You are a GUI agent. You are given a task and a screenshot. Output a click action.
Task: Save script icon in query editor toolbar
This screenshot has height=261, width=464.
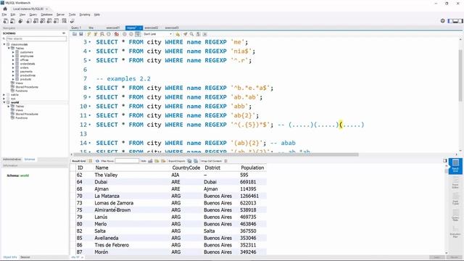click(80, 34)
